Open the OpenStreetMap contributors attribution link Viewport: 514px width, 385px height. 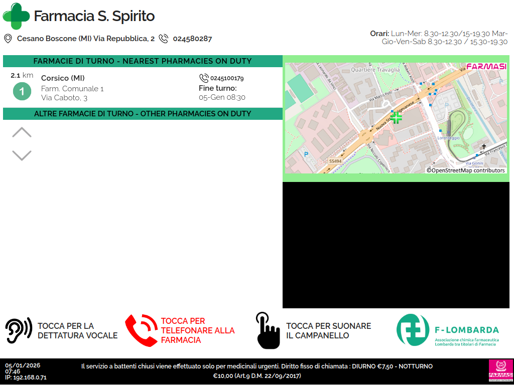coord(466,170)
